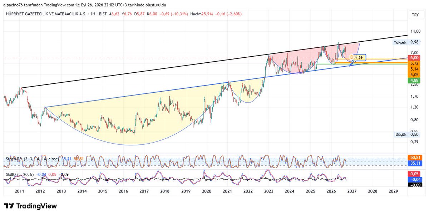The width and height of the screenshot is (429, 216).
Task: Click the 2015 year on time axis
Action: pyautogui.click(x=103, y=191)
